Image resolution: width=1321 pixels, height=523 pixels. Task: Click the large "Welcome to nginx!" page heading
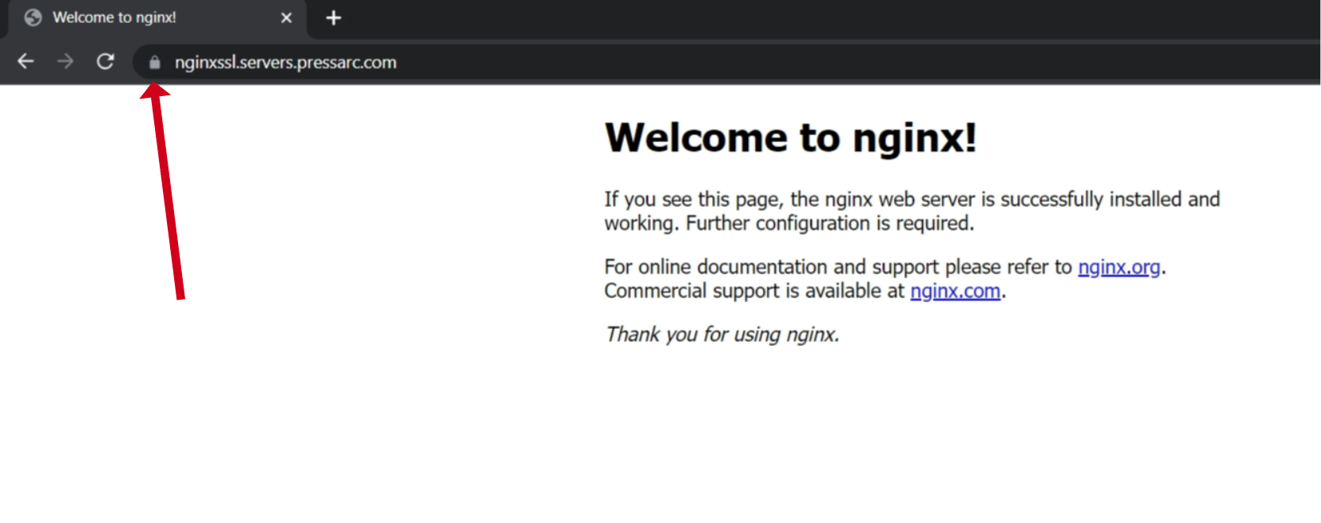click(x=790, y=138)
